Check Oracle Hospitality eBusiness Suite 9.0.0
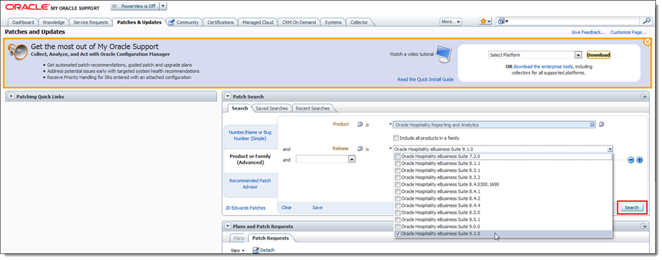662x260 pixels. pyautogui.click(x=398, y=226)
